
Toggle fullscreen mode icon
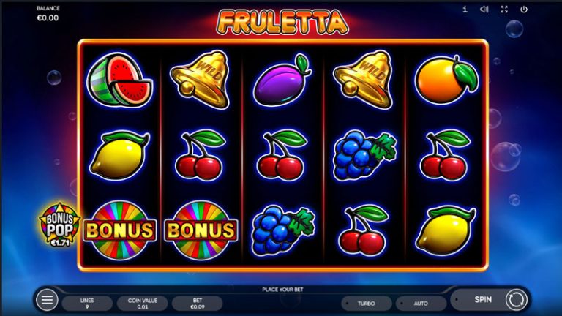pyautogui.click(x=504, y=10)
